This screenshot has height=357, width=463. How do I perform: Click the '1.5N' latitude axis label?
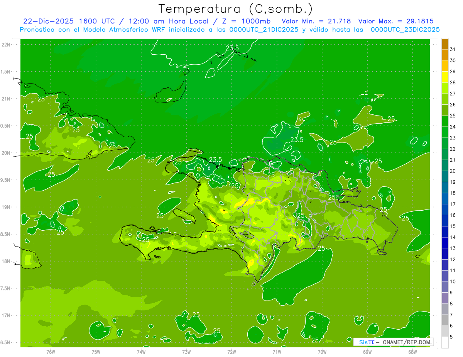coord(6,72)
